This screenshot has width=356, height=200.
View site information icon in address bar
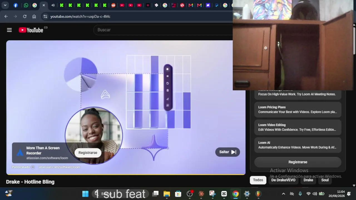[x=45, y=16]
